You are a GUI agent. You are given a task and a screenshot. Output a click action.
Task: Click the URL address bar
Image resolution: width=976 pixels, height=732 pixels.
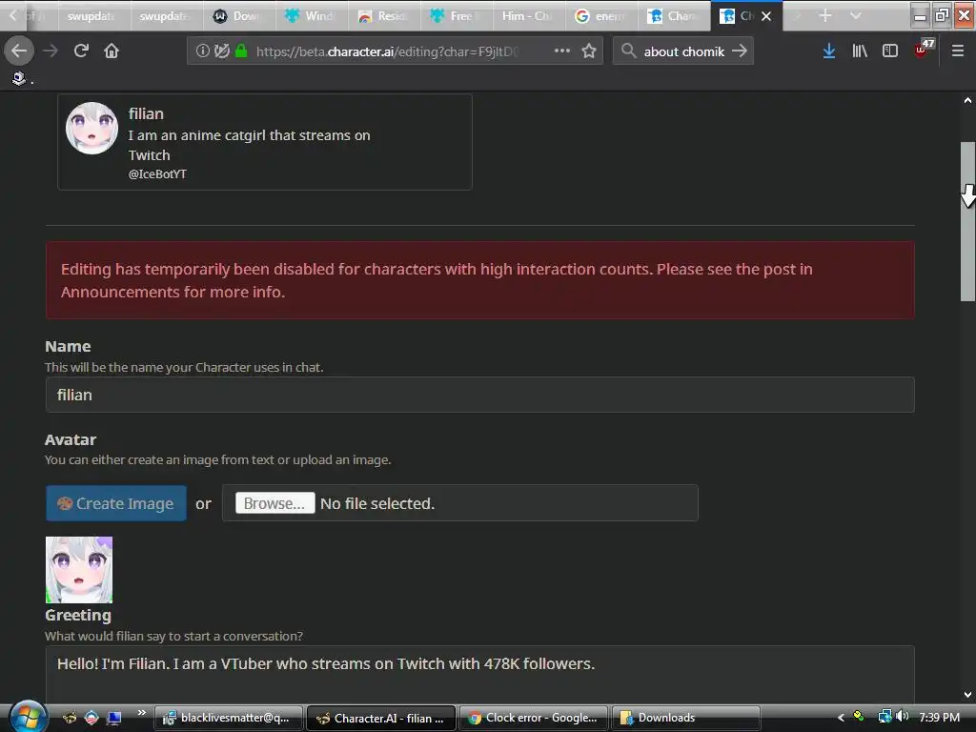click(395, 51)
